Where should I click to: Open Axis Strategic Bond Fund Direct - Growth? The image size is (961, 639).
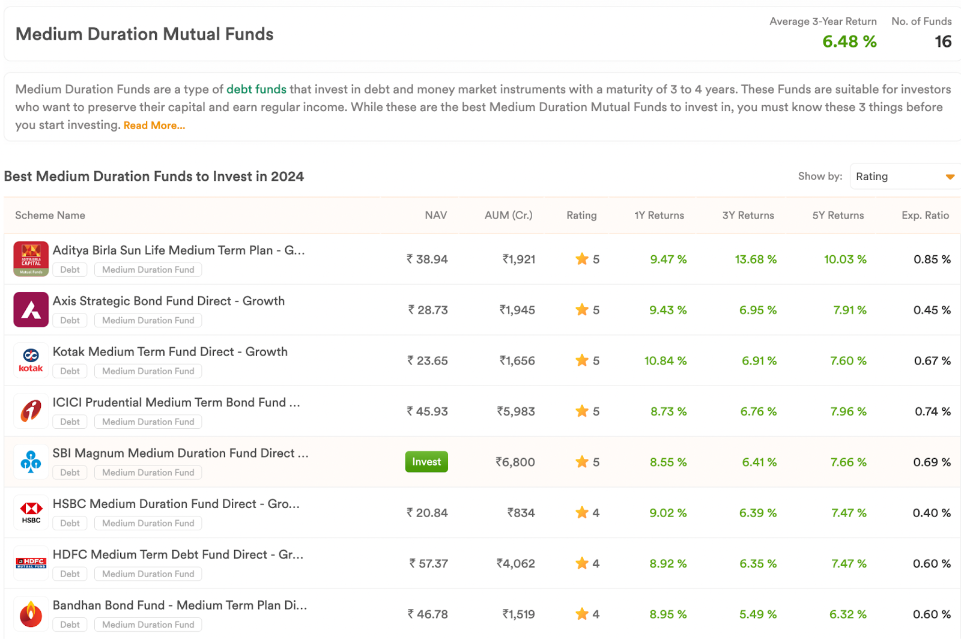[x=169, y=301]
